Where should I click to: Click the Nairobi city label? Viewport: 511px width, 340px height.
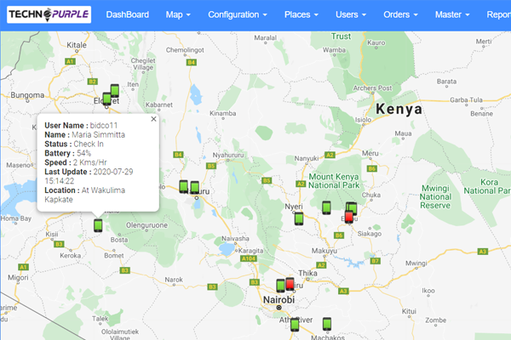[x=279, y=300]
